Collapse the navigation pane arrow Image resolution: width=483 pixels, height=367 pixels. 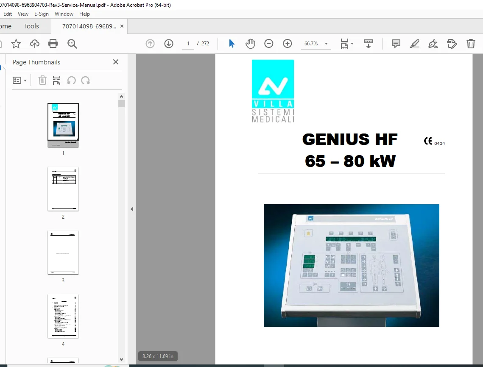pos(132,209)
